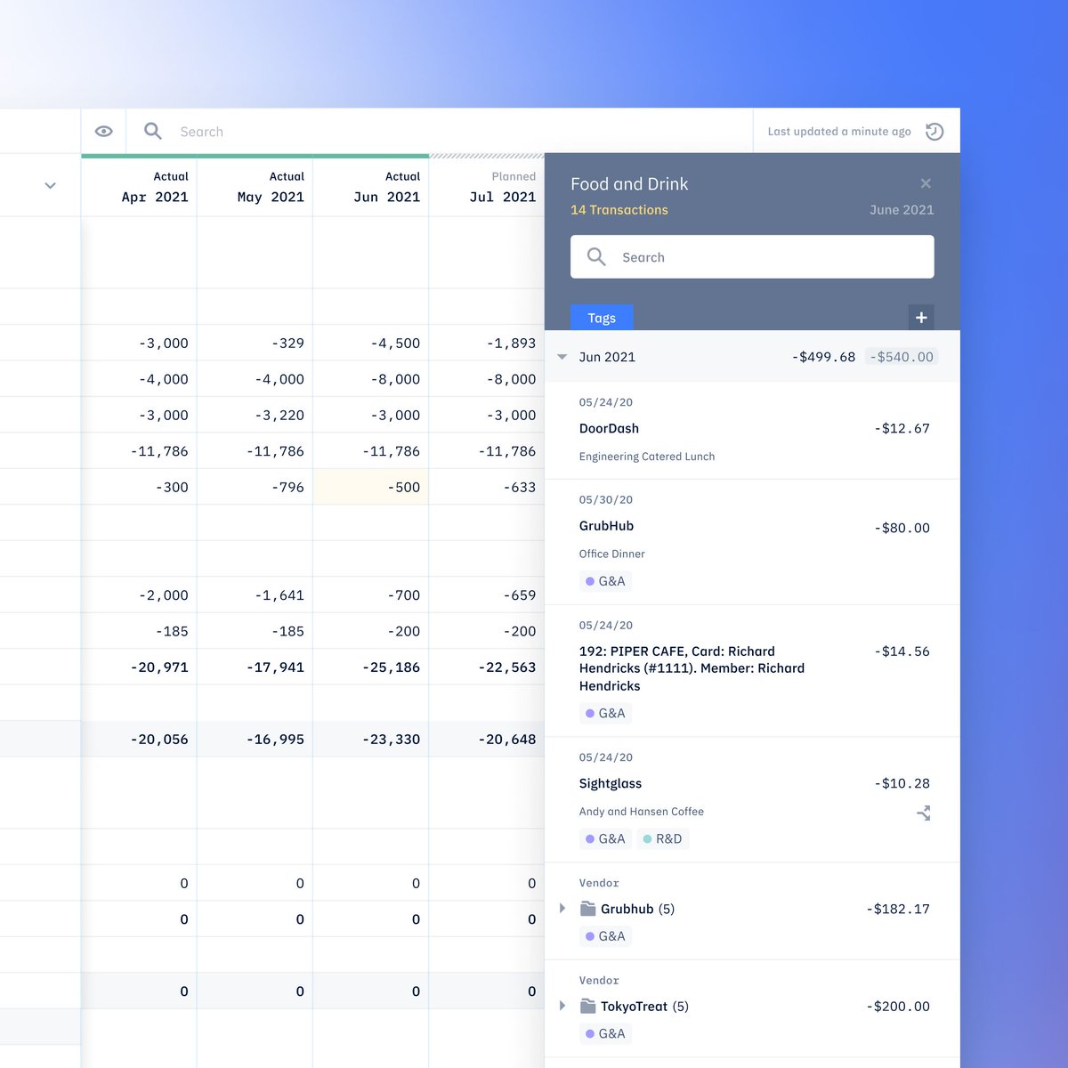1068x1068 pixels.
Task: Click Last updated a minute ago
Action: point(839,132)
